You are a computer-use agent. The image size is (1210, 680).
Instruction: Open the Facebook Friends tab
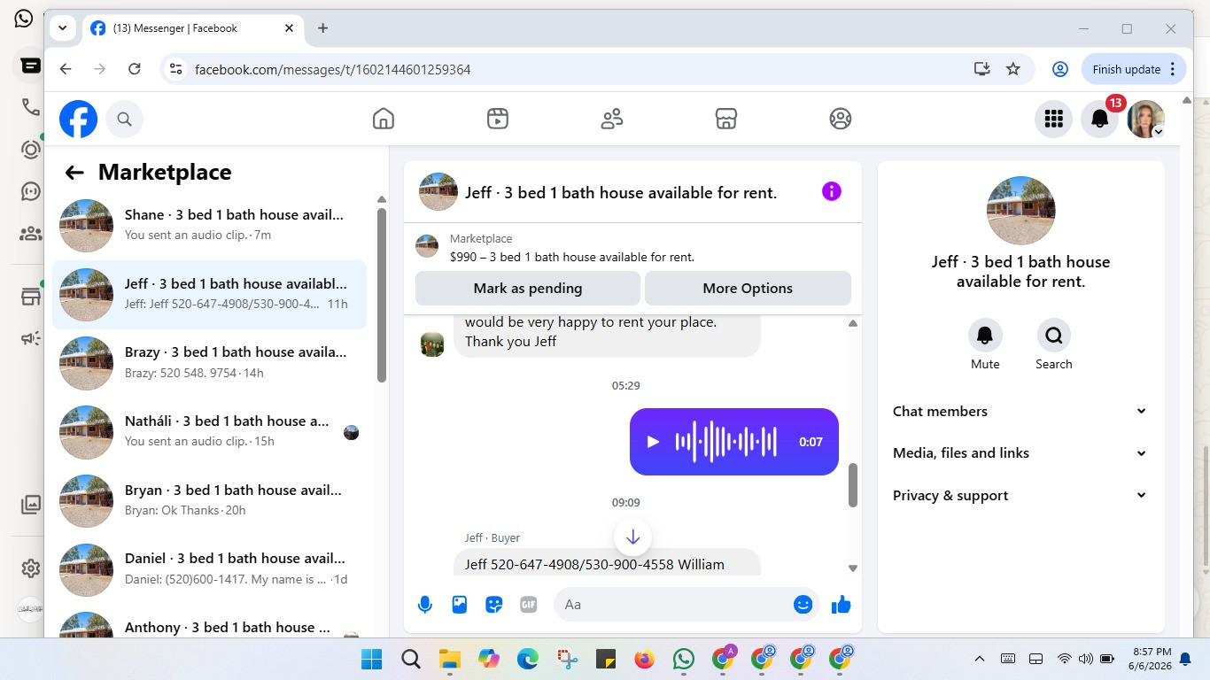point(612,119)
